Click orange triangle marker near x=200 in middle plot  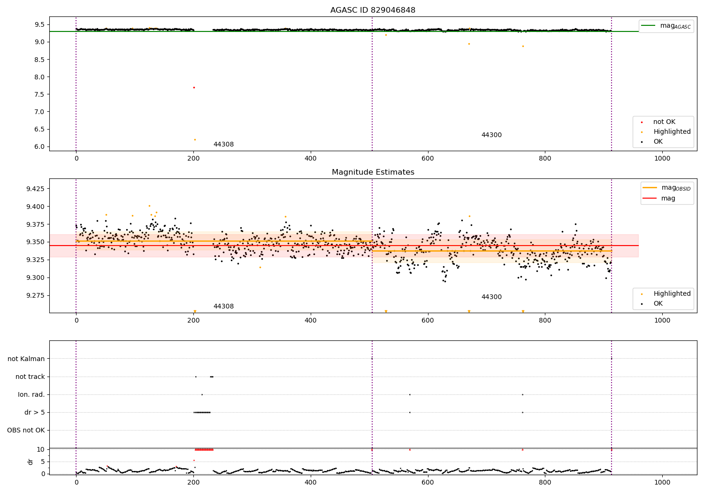[195, 311]
